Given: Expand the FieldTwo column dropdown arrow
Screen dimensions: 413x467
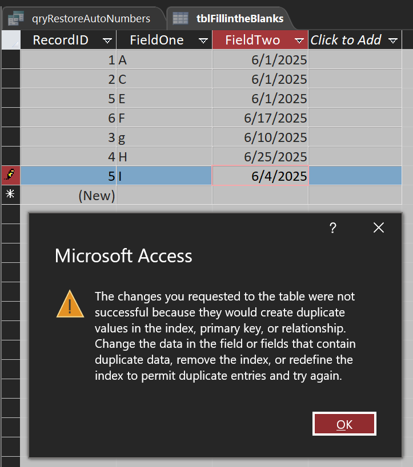Looking at the screenshot, I should pos(299,40).
